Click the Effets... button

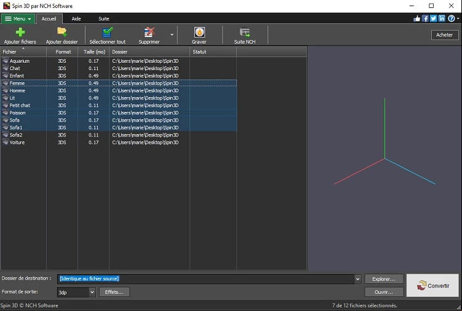[114, 292]
